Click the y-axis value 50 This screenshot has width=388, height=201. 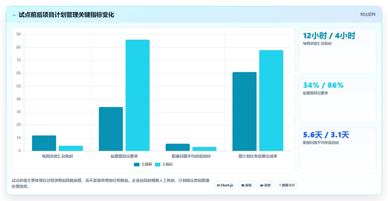point(19,86)
